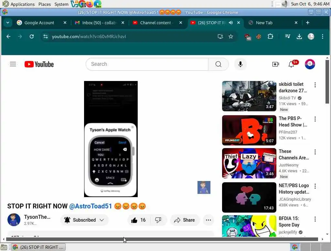Click the Share button
The width and height of the screenshot is (331, 251).
(x=185, y=220)
